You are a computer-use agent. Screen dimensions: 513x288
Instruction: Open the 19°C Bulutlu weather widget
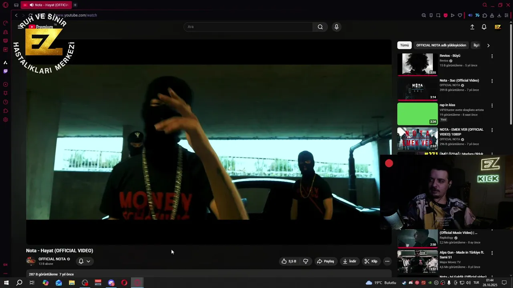(x=381, y=283)
